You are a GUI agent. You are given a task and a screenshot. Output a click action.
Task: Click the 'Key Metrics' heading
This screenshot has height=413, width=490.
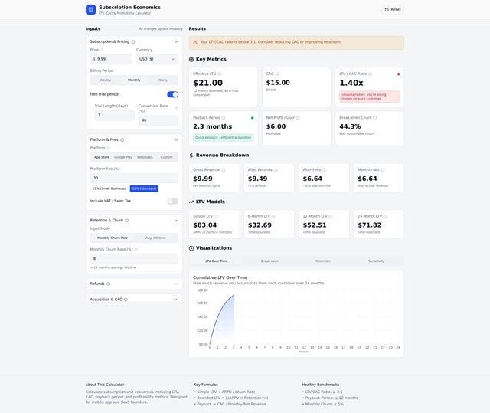click(211, 59)
